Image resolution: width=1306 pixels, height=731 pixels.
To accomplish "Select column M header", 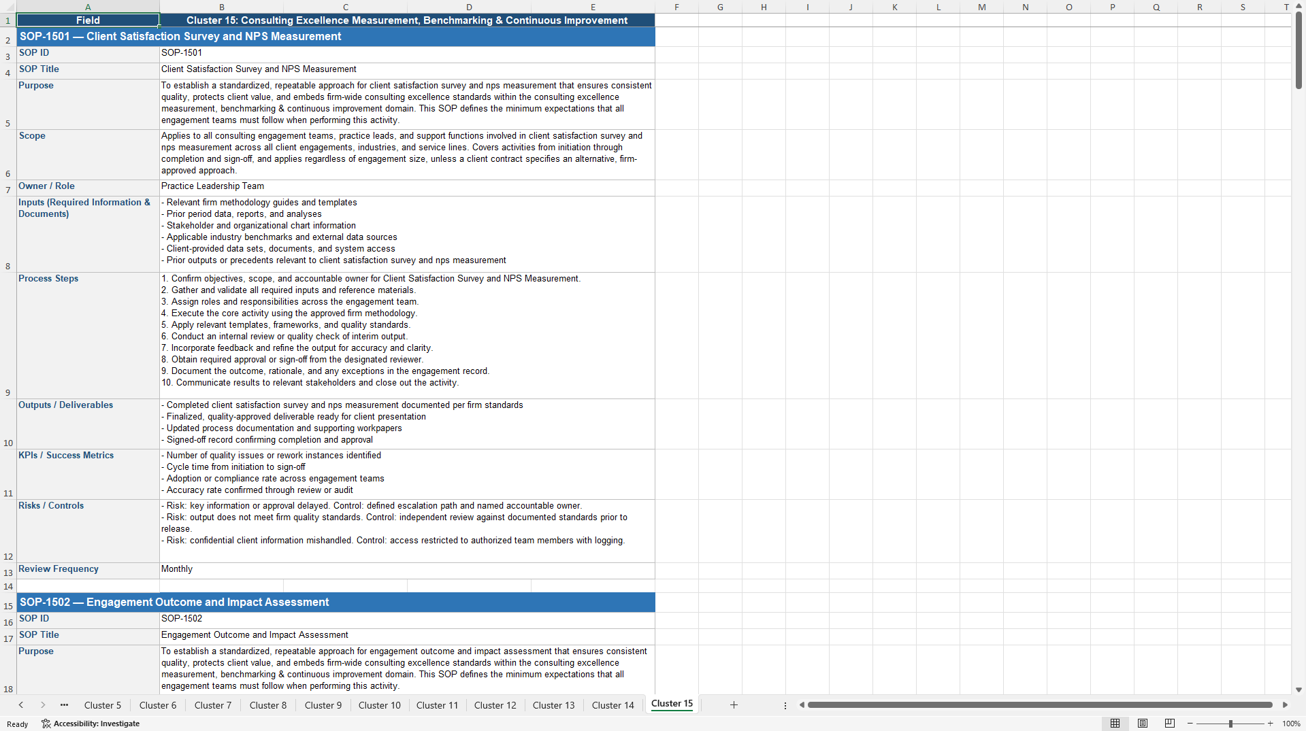I will [x=981, y=7].
